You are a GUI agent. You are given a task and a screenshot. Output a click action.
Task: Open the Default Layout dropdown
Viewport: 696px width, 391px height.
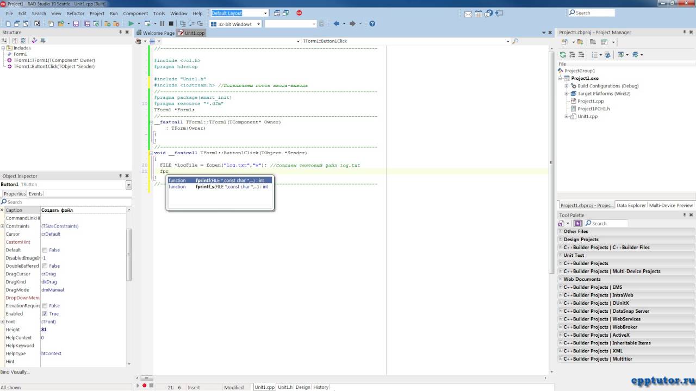pos(265,13)
